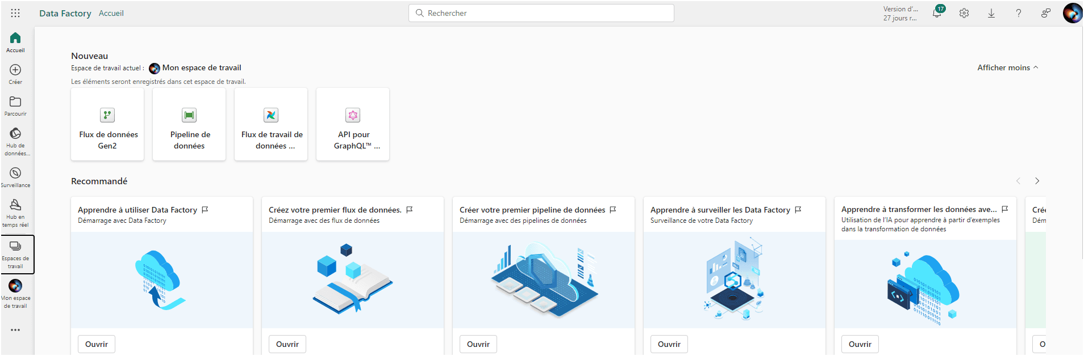Open the Apprendre à transformer les données card
1084x356 pixels.
click(860, 344)
